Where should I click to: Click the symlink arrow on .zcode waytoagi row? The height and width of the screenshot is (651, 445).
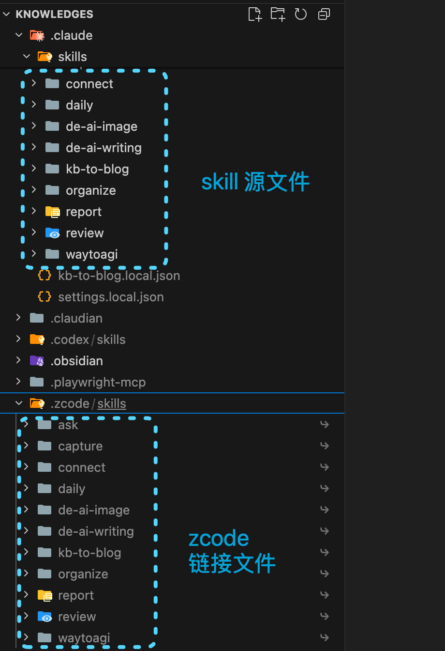tap(325, 638)
